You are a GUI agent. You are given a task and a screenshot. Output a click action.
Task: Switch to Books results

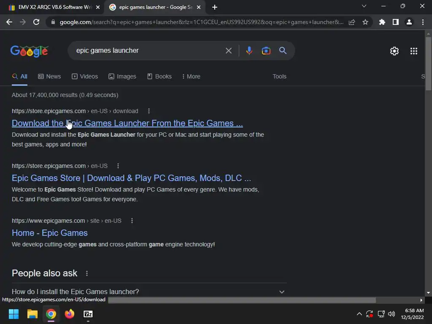pyautogui.click(x=159, y=77)
